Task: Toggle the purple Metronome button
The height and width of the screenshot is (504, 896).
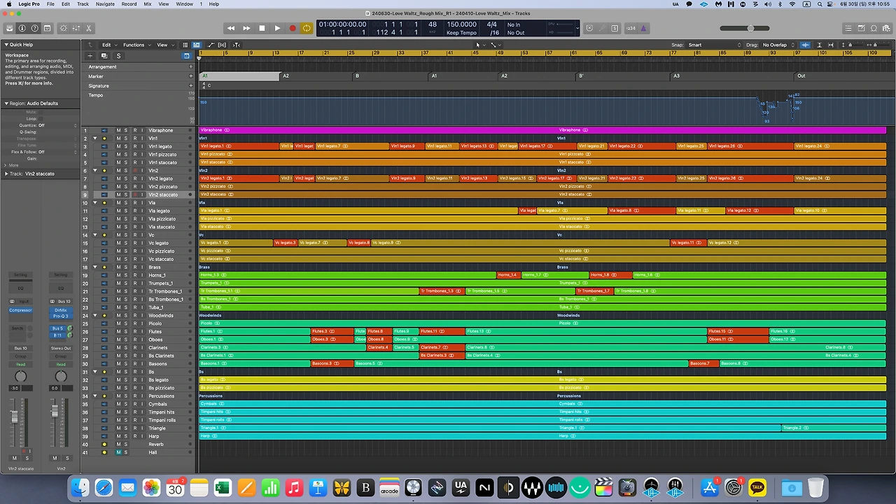Action: point(643,28)
